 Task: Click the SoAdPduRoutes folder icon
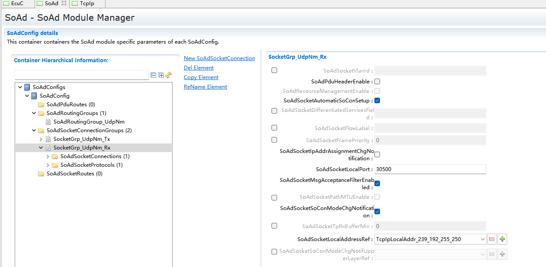(41, 105)
